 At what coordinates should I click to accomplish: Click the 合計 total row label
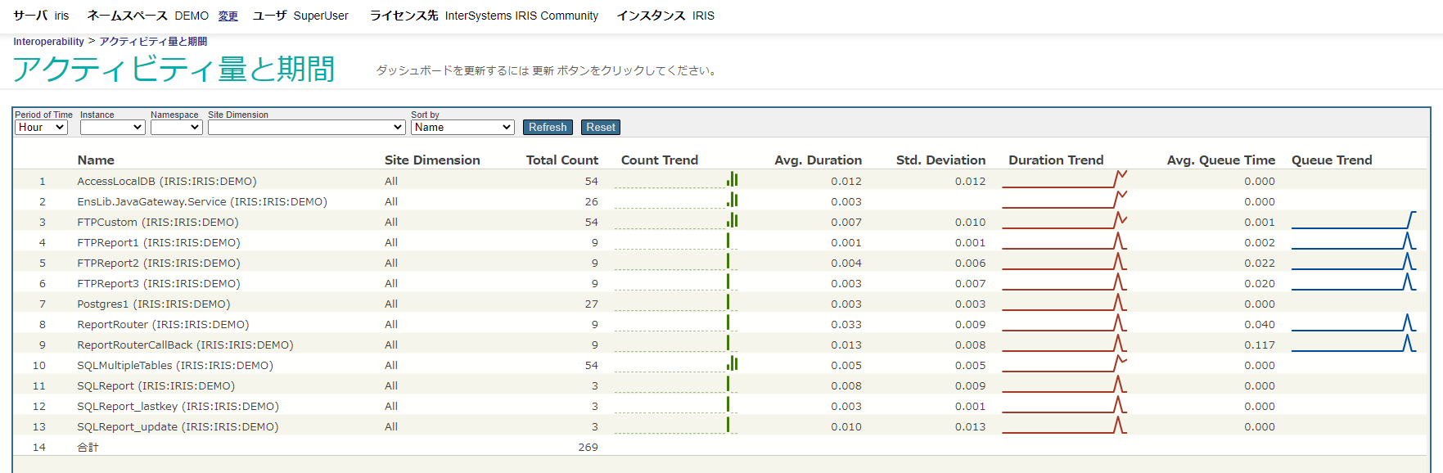(88, 447)
